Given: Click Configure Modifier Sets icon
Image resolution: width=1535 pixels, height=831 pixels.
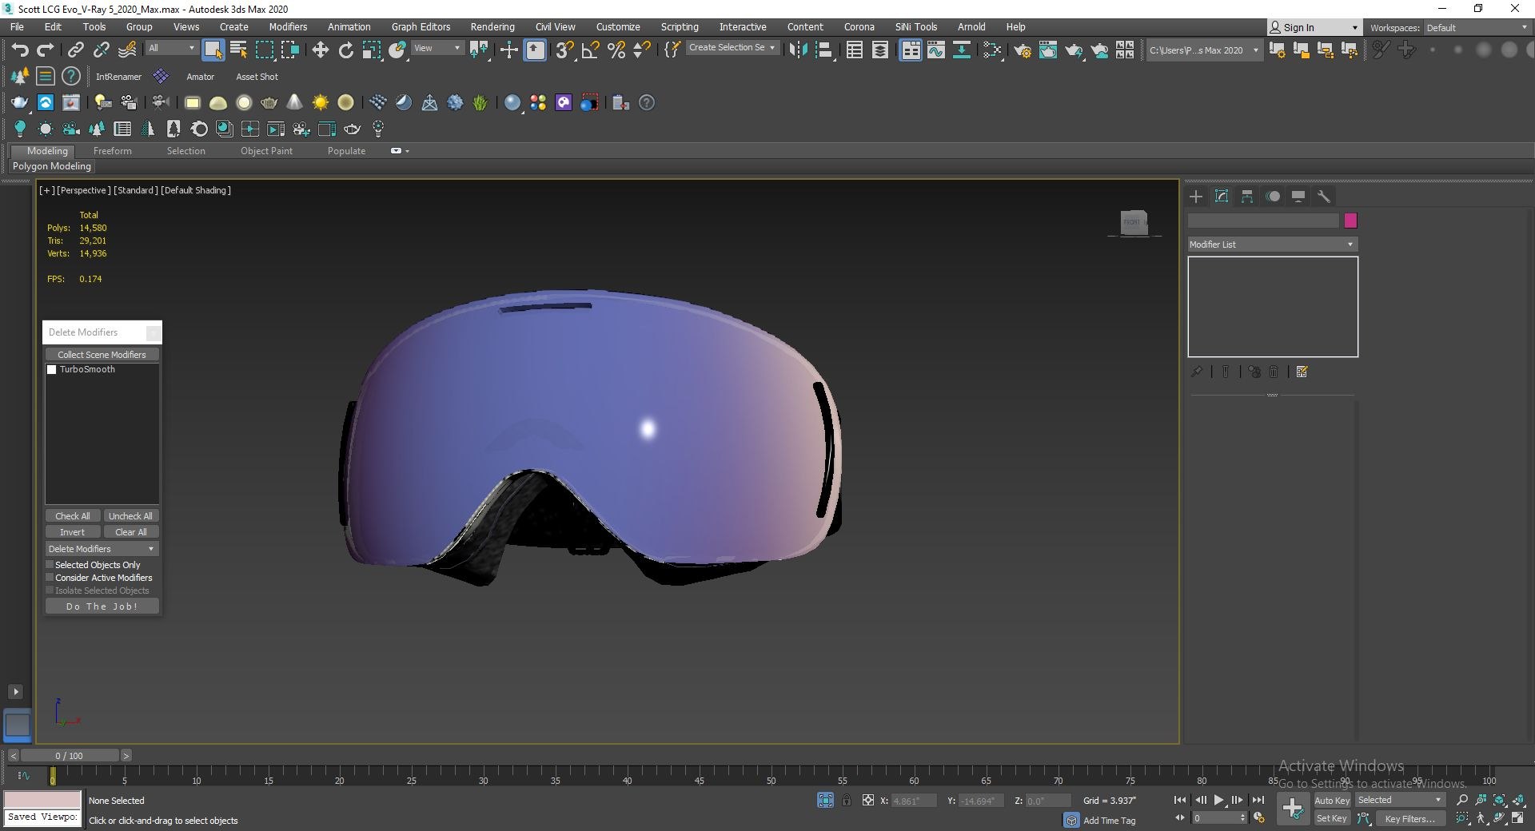Looking at the screenshot, I should (x=1302, y=372).
